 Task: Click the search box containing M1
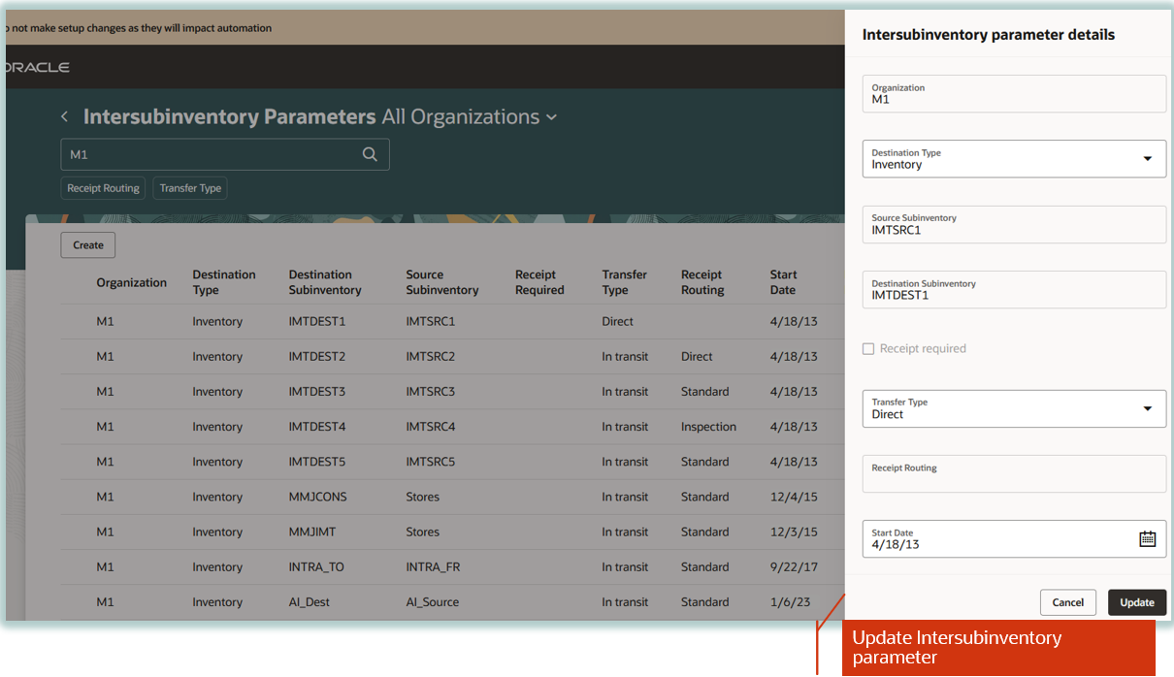pyautogui.click(x=225, y=154)
